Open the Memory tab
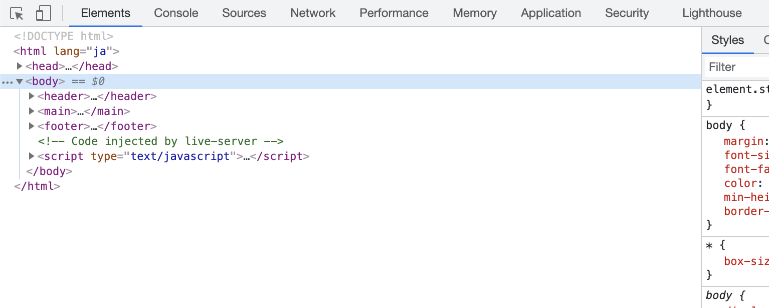Image resolution: width=769 pixels, height=308 pixels. (475, 13)
